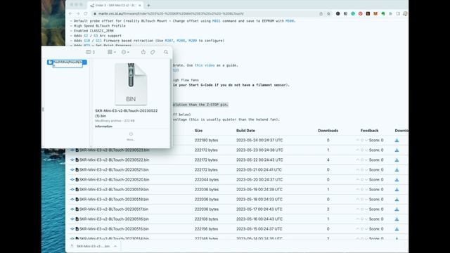The width and height of the screenshot is (450, 253).
Task: Click download icon for SKR-Mini-E3-v2-BLTouch-20230519.bin
Action: (397, 190)
